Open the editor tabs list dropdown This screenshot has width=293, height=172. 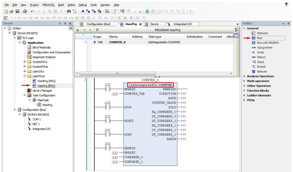click(237, 24)
